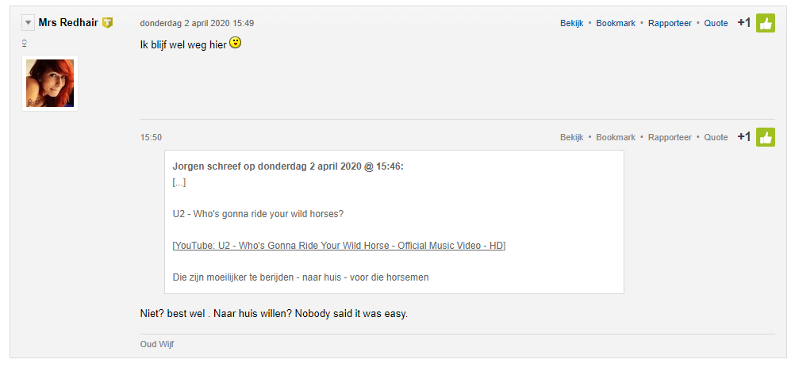Screen dimensions: 791x367
Task: Bookmark the 15:49 post
Action: (x=616, y=24)
